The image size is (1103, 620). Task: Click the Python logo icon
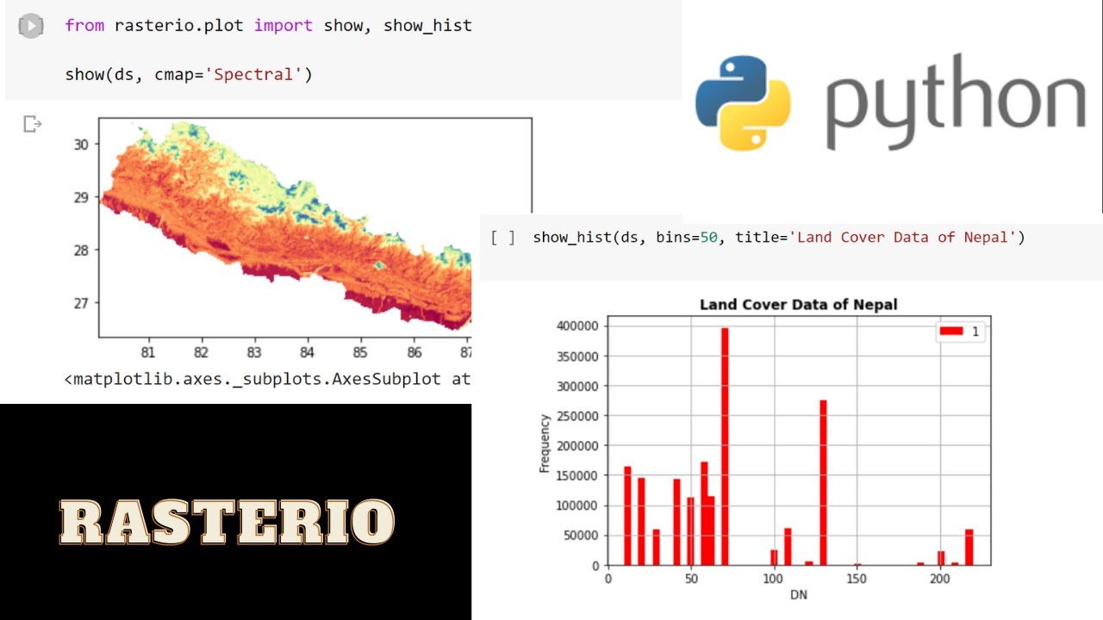pyautogui.click(x=743, y=102)
